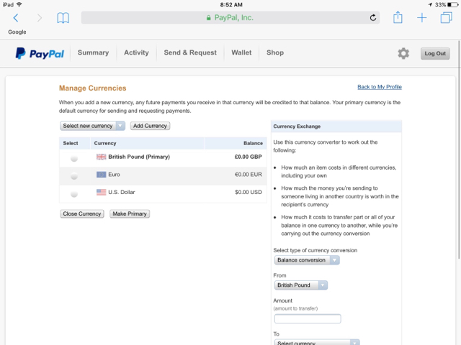Click the Close Currency button
The image size is (461, 345).
81,214
